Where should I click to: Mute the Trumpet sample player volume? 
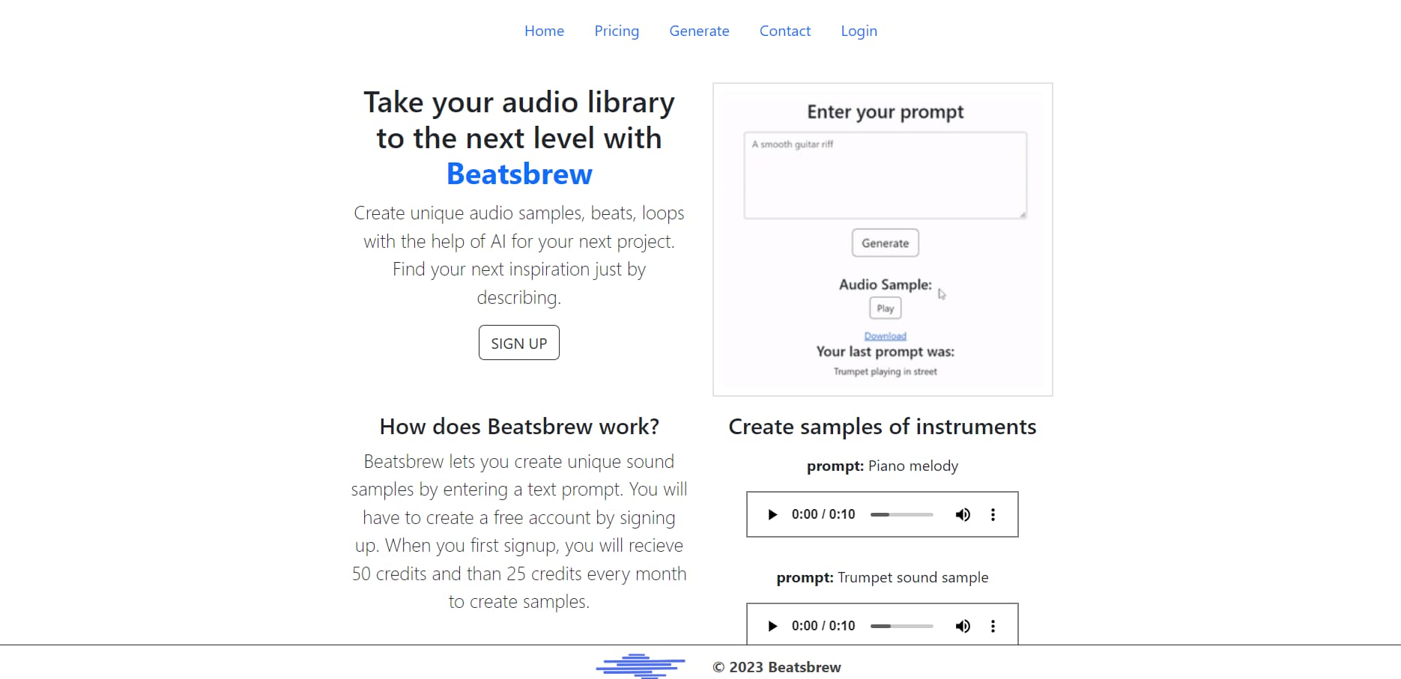point(963,626)
